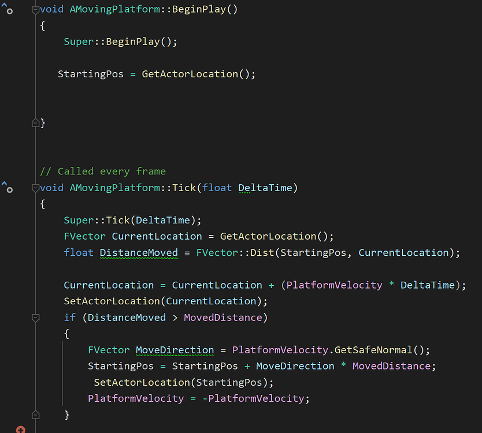Click the override indicator icon beside Tick
The image size is (482, 433).
tap(8, 187)
